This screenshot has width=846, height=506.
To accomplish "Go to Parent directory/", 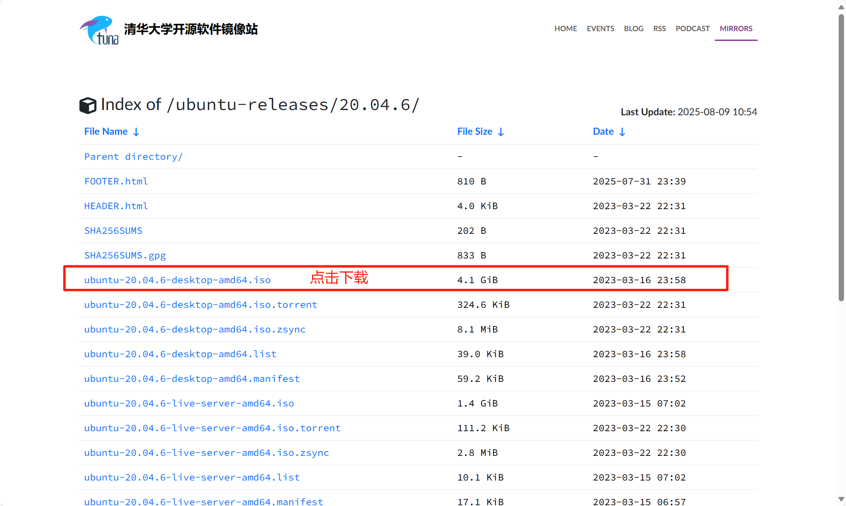I will pyautogui.click(x=133, y=157).
